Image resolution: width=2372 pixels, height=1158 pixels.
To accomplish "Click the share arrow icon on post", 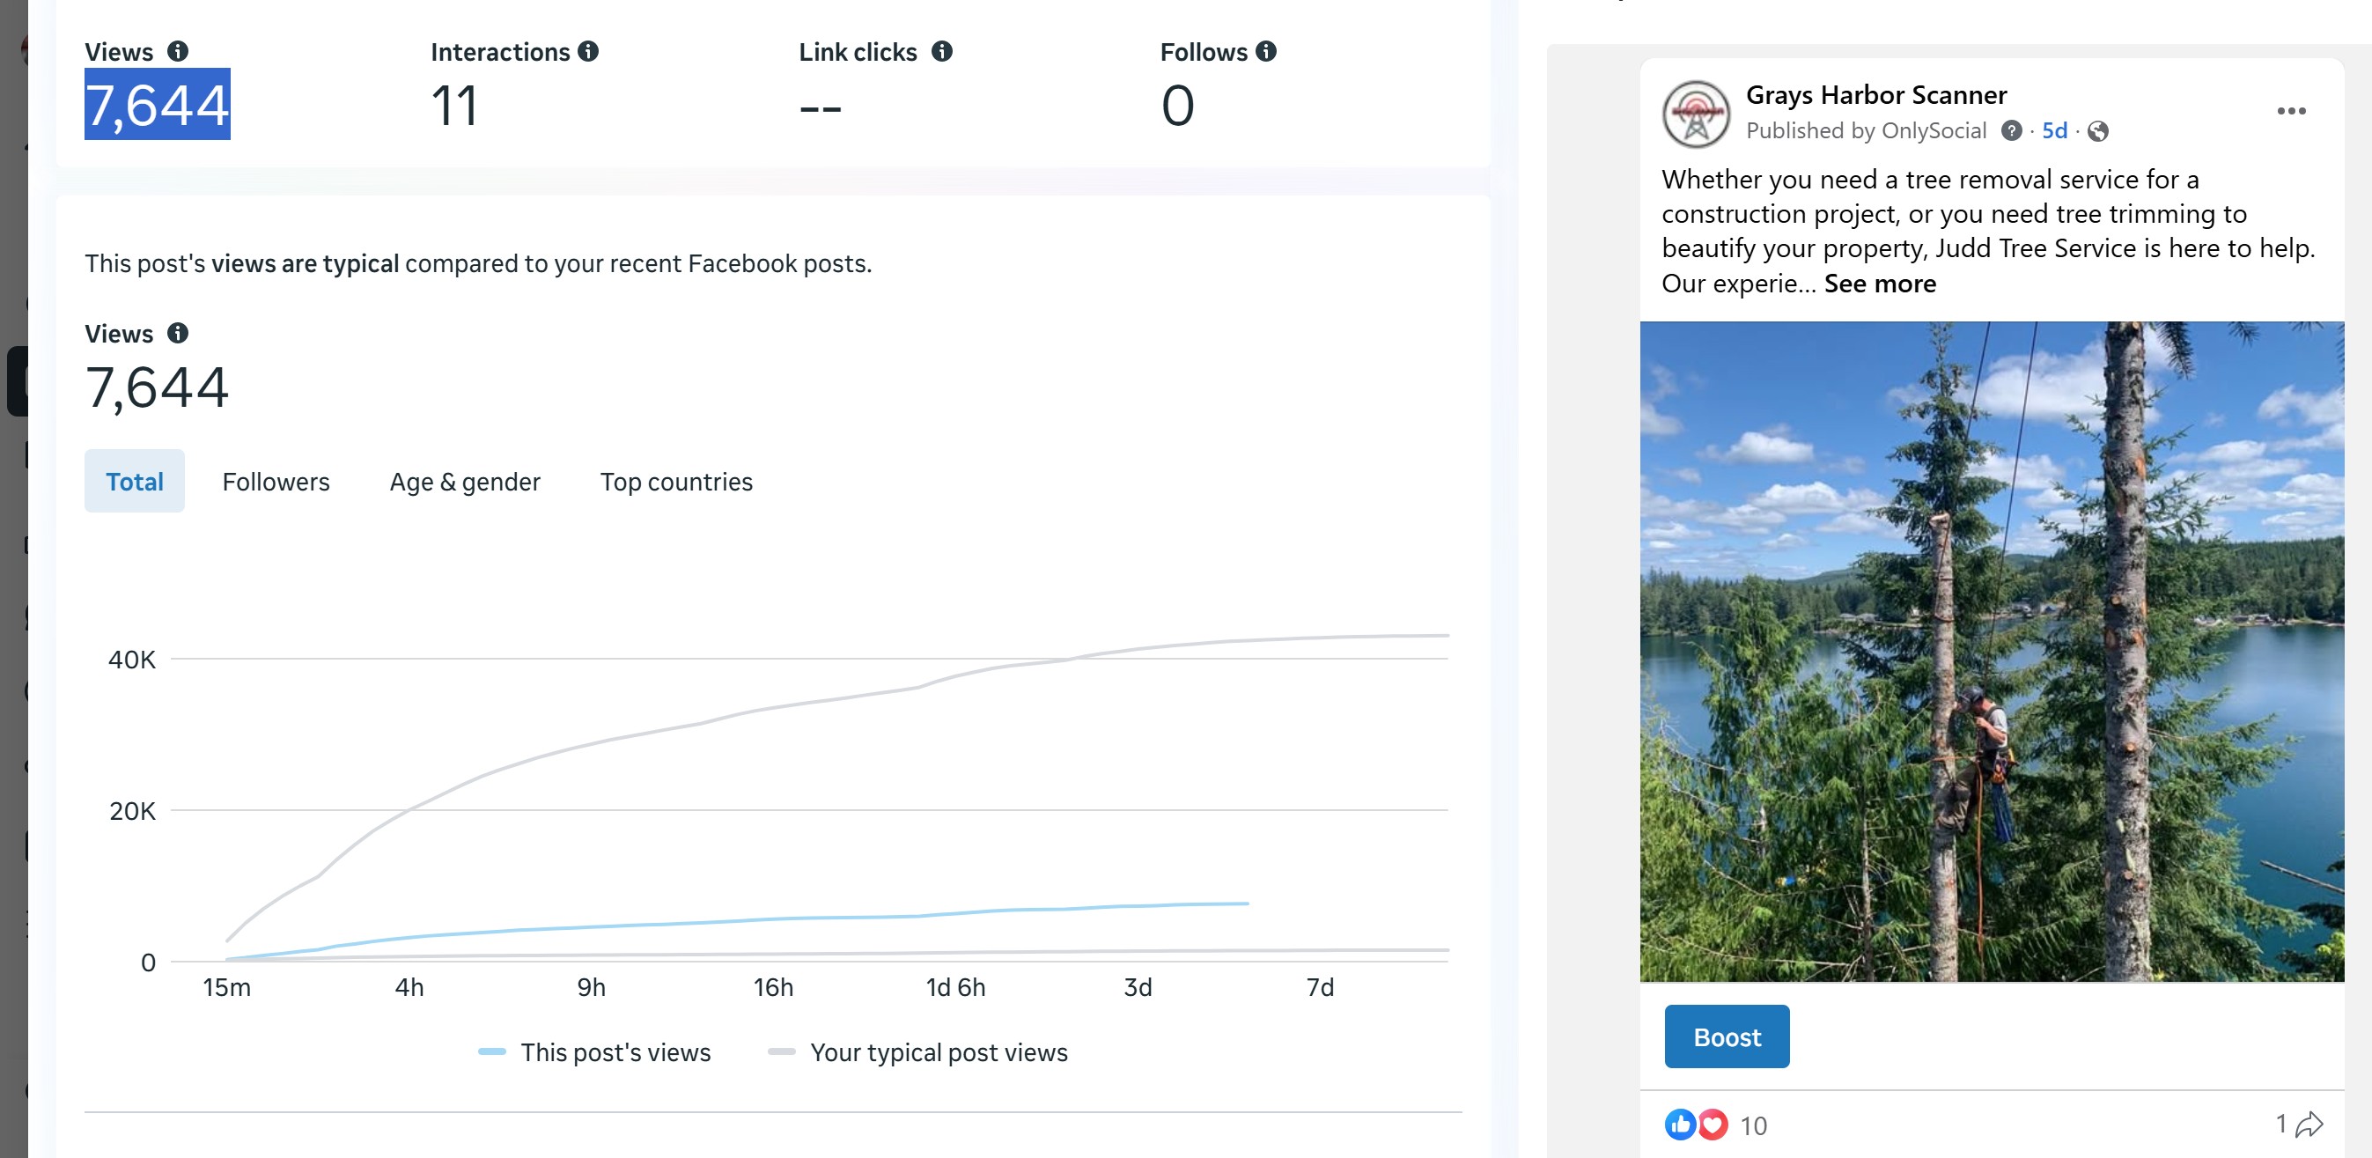I will pos(2309,1125).
